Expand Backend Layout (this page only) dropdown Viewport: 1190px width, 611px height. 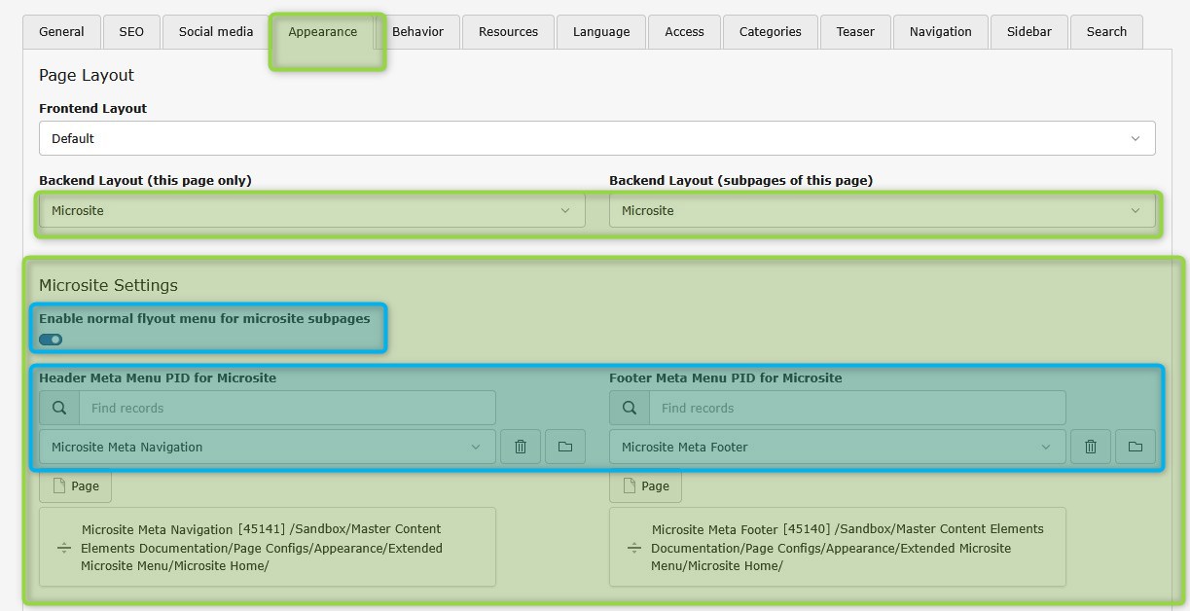[311, 211]
